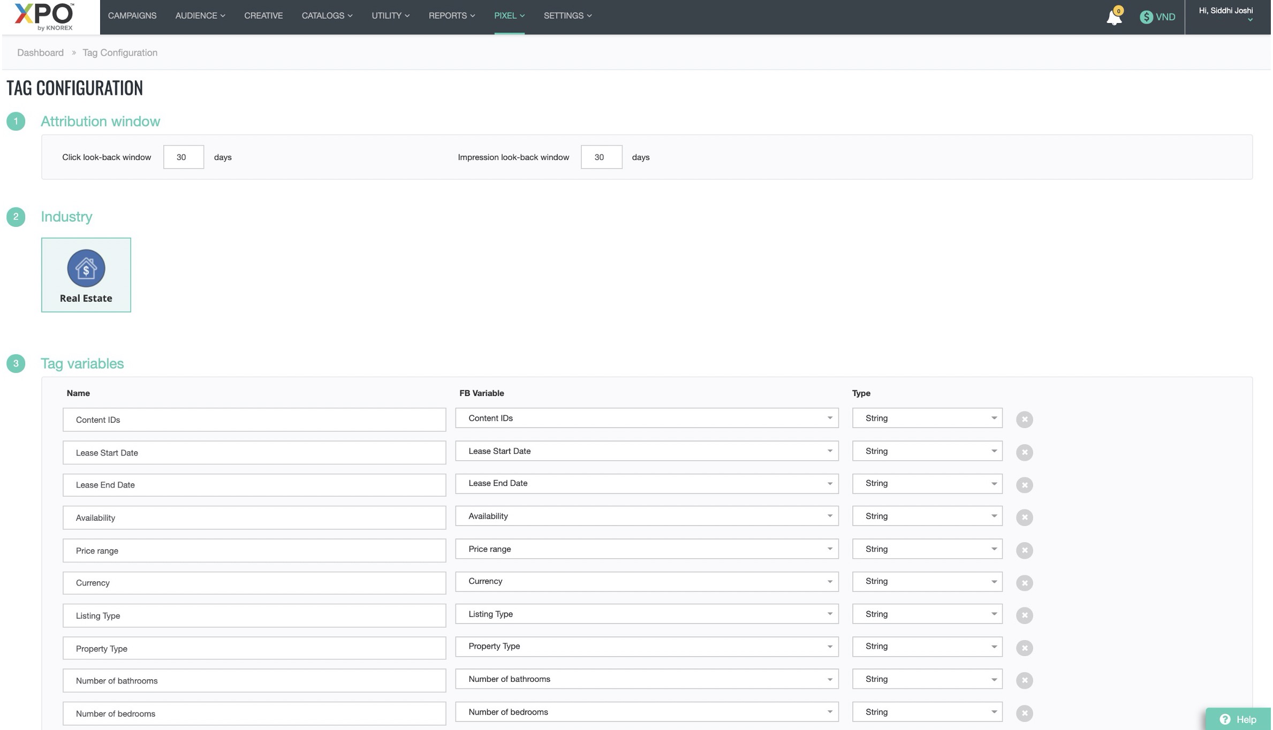The width and height of the screenshot is (1273, 730).
Task: Click the Click look-back window days field
Action: click(183, 157)
